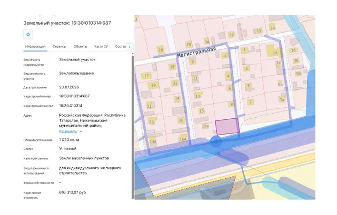Click cadastral number value 16:30:010314:687

(74, 96)
